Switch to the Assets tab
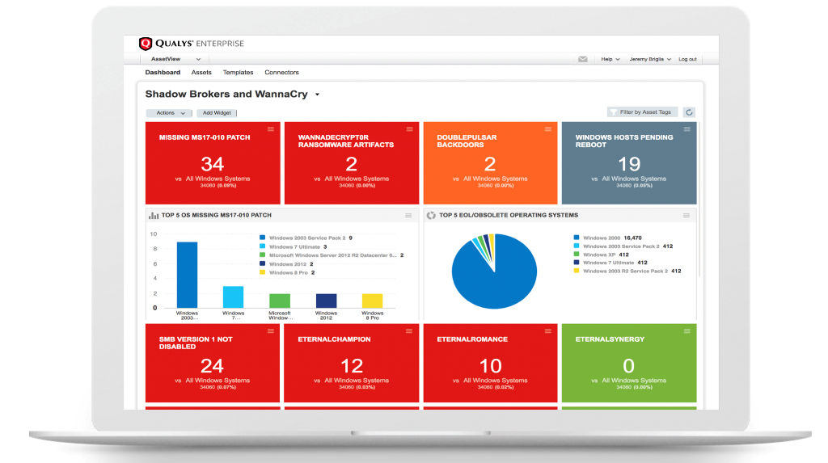The width and height of the screenshot is (828, 463). pyautogui.click(x=201, y=73)
